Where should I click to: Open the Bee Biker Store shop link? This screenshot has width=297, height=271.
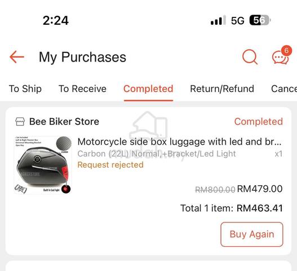64,121
